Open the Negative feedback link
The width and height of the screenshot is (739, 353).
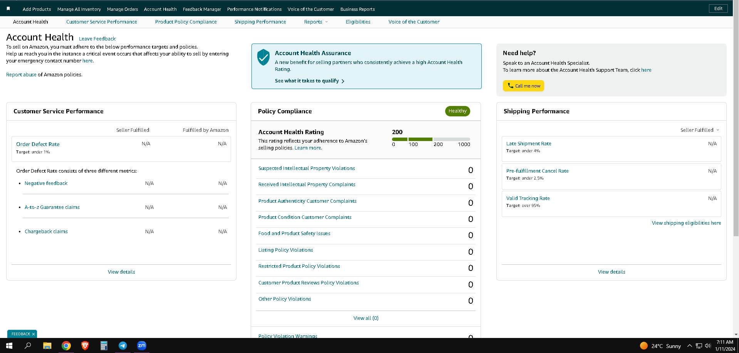46,183
